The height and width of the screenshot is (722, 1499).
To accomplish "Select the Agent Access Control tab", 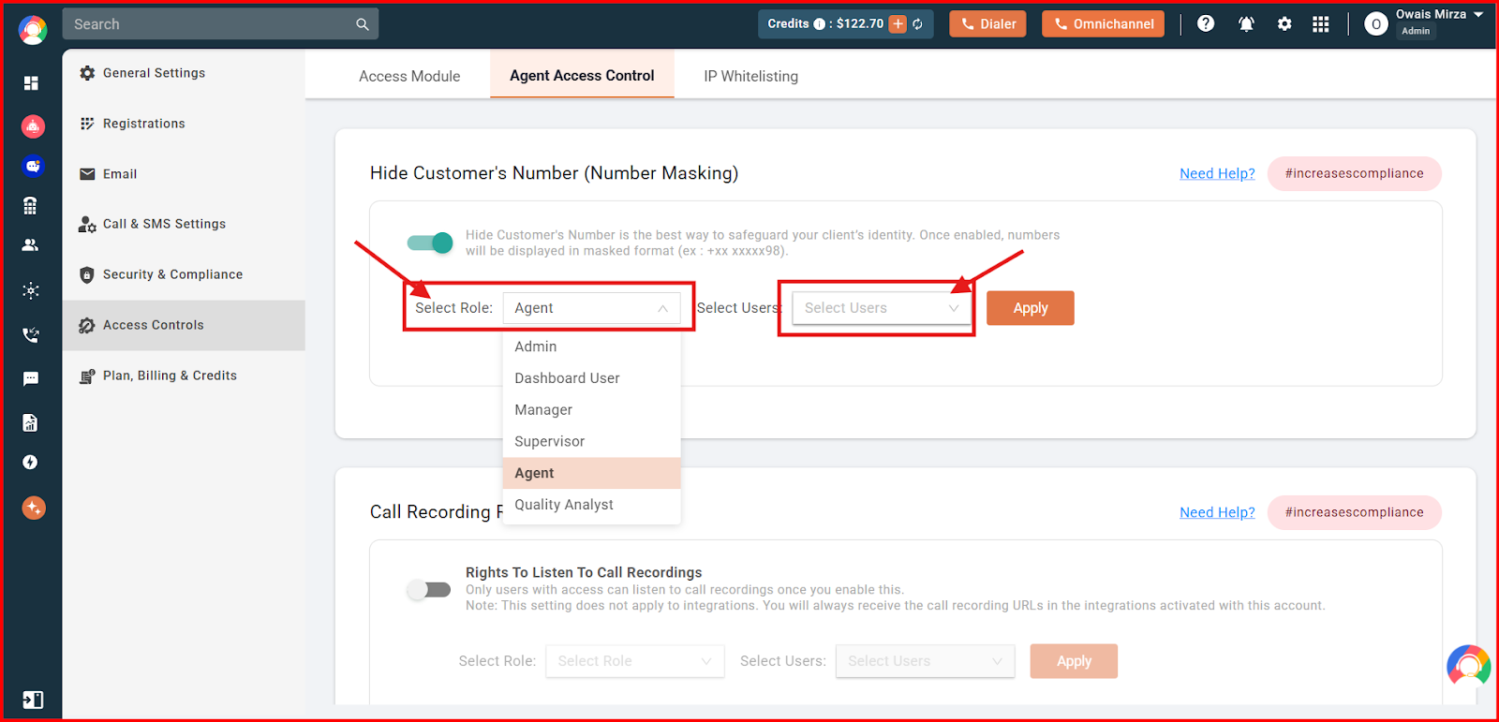I will click(582, 75).
